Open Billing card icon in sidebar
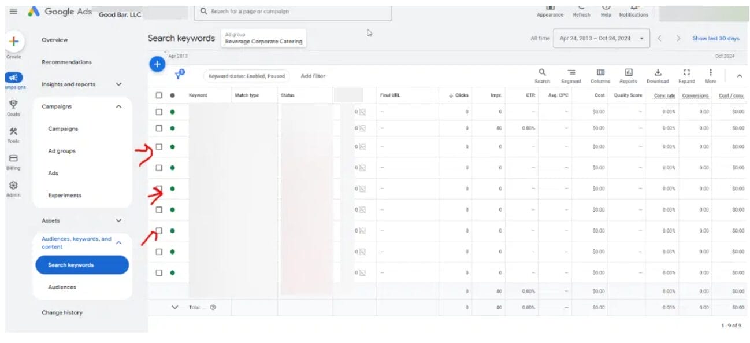Screen dimensions: 750x343 click(x=13, y=158)
